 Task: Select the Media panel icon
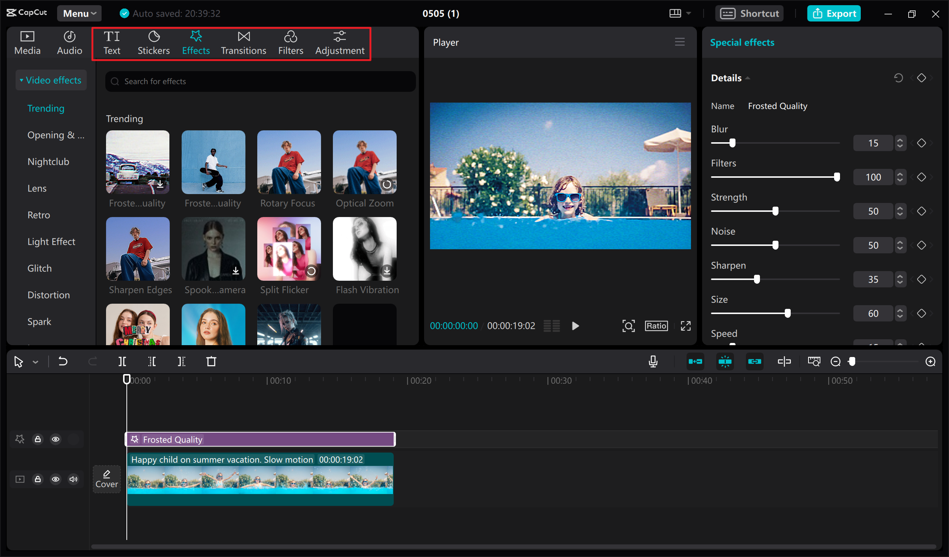(x=27, y=42)
